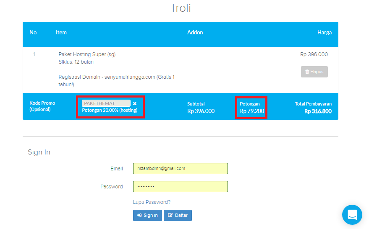Image resolution: width=369 pixels, height=229 pixels.
Task: Click the Addon column header
Action: pyautogui.click(x=195, y=32)
